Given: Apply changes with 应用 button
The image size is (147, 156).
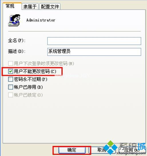Looking at the screenshot, I should [x=132, y=150].
